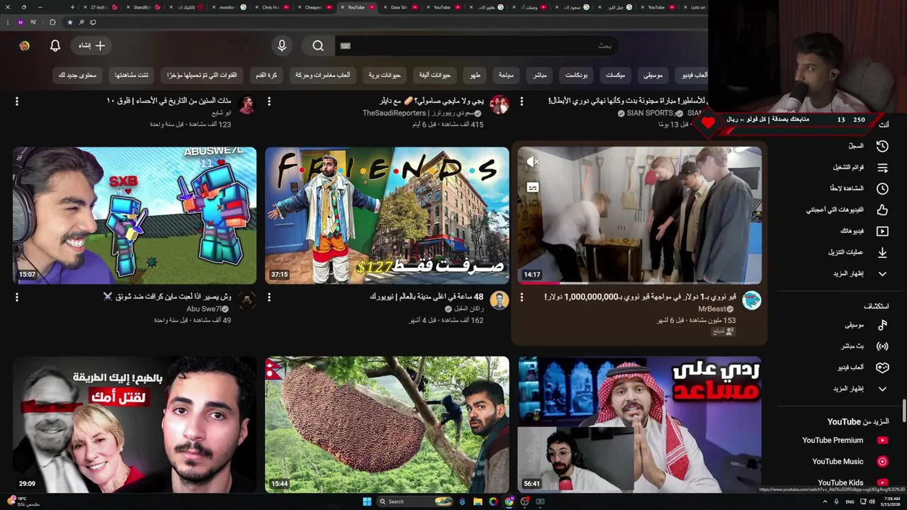Open the History (السجل) sidebar icon
Screen dimensions: 907x510
click(x=882, y=146)
